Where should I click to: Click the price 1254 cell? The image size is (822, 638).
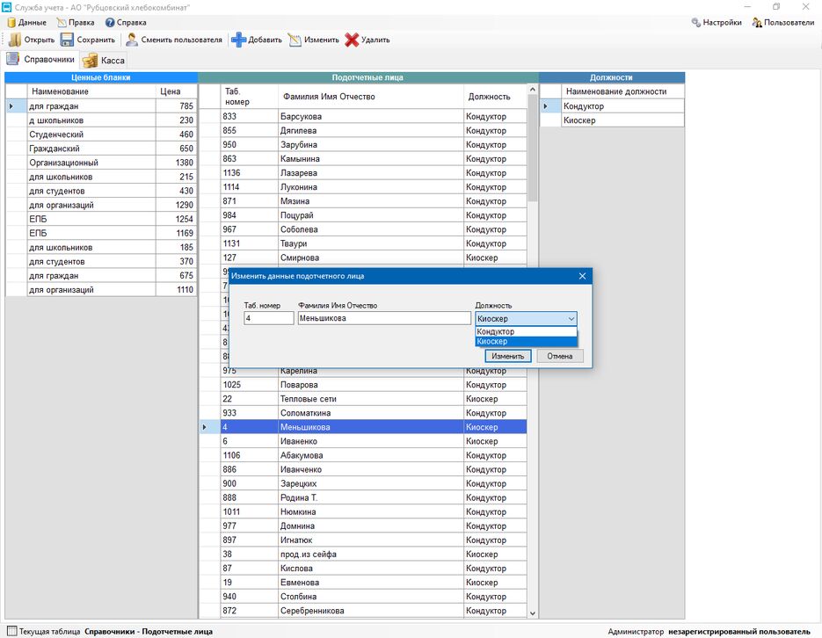[x=176, y=219]
